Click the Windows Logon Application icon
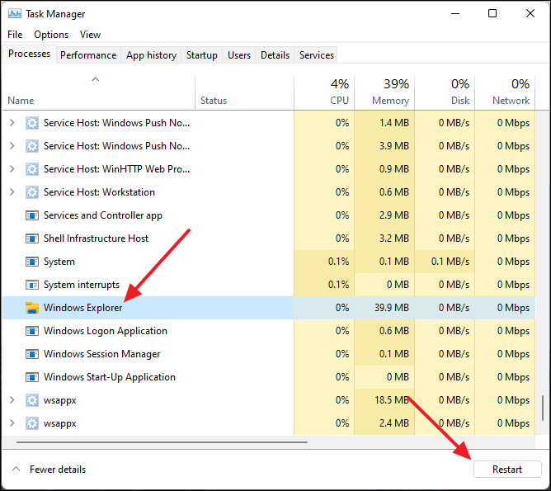The height and width of the screenshot is (491, 551). 32,331
